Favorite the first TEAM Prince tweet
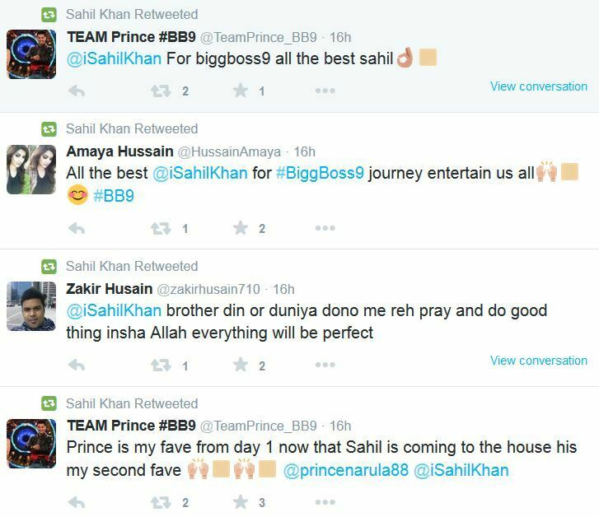The image size is (599, 517). (241, 91)
